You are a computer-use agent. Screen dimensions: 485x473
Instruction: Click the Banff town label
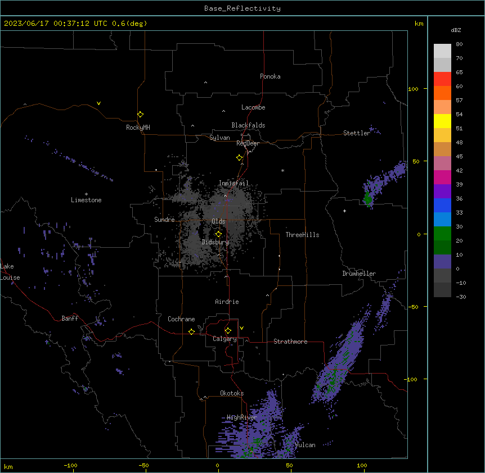click(70, 319)
